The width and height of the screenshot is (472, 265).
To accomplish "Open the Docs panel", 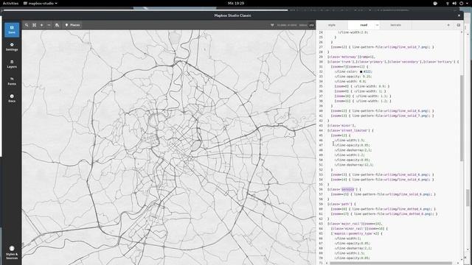I will pyautogui.click(x=12, y=98).
